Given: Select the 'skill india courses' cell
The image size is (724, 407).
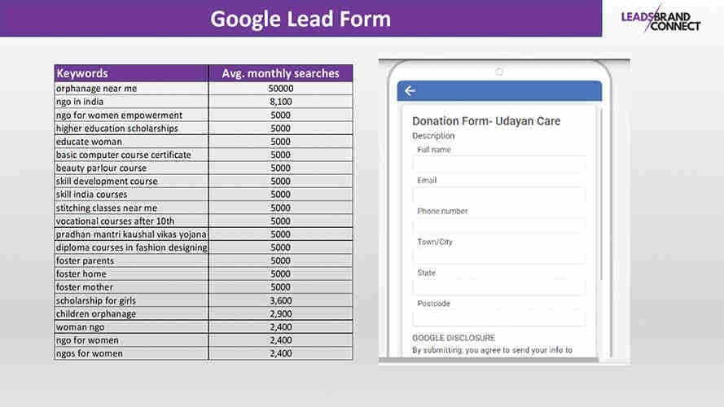Looking at the screenshot, I should click(131, 195).
